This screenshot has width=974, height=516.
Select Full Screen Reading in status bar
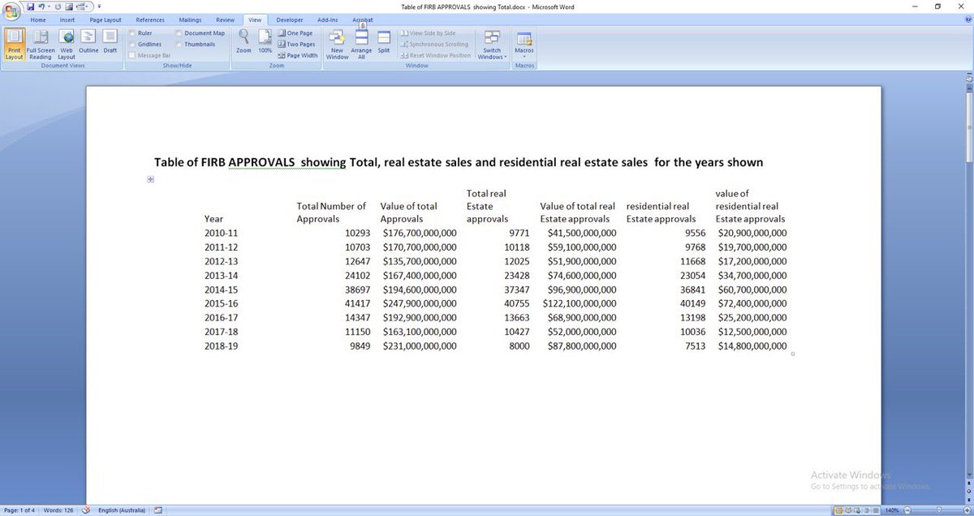pos(847,510)
